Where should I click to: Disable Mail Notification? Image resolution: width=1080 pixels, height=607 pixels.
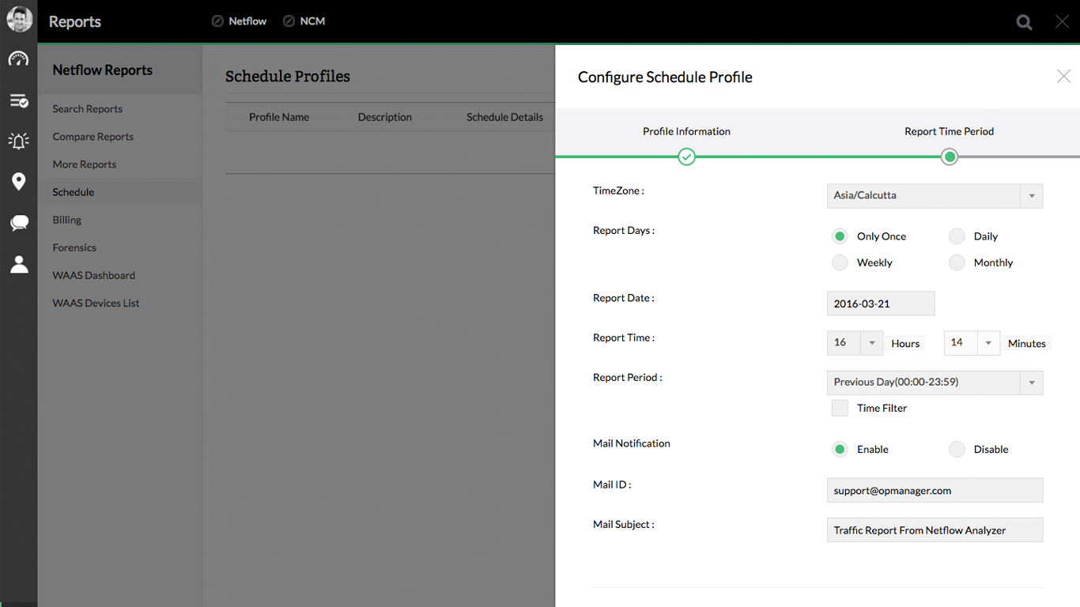point(957,449)
